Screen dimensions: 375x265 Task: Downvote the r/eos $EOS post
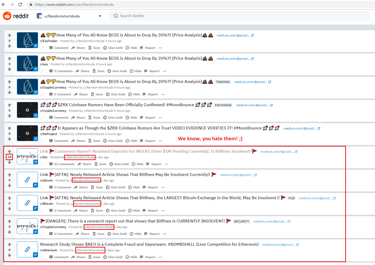click(x=10, y=69)
